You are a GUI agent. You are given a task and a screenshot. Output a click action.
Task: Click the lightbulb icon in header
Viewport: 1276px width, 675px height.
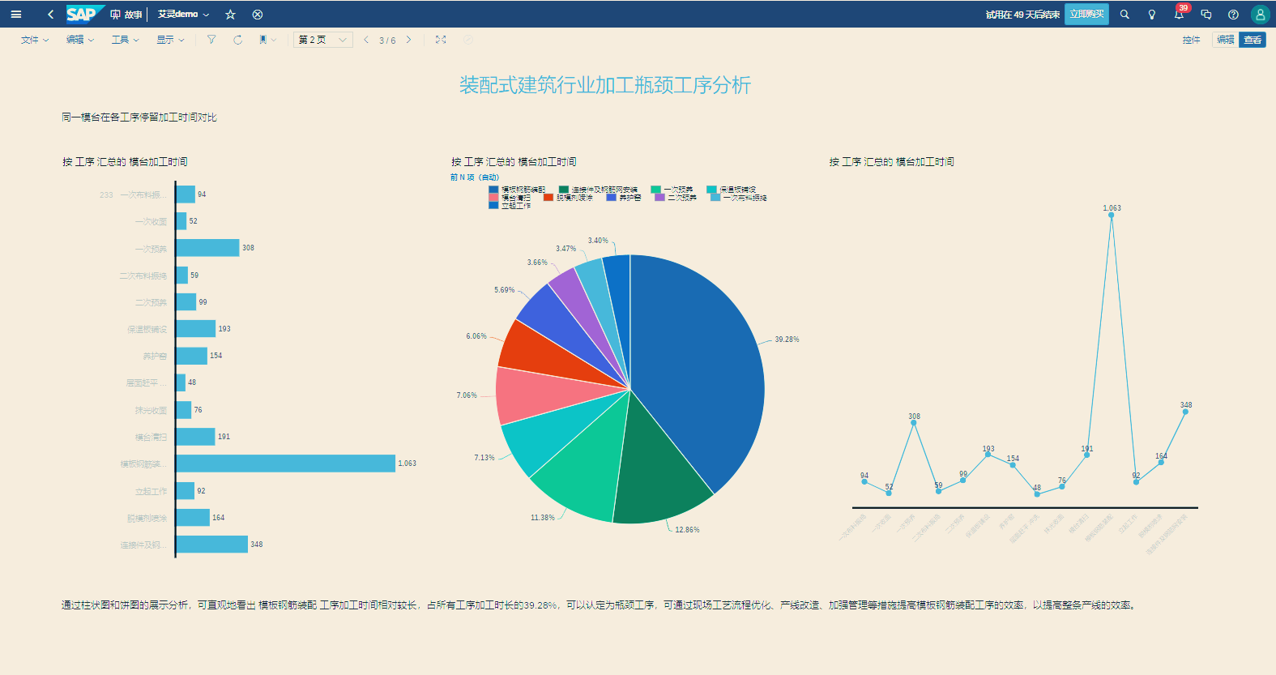click(1151, 15)
